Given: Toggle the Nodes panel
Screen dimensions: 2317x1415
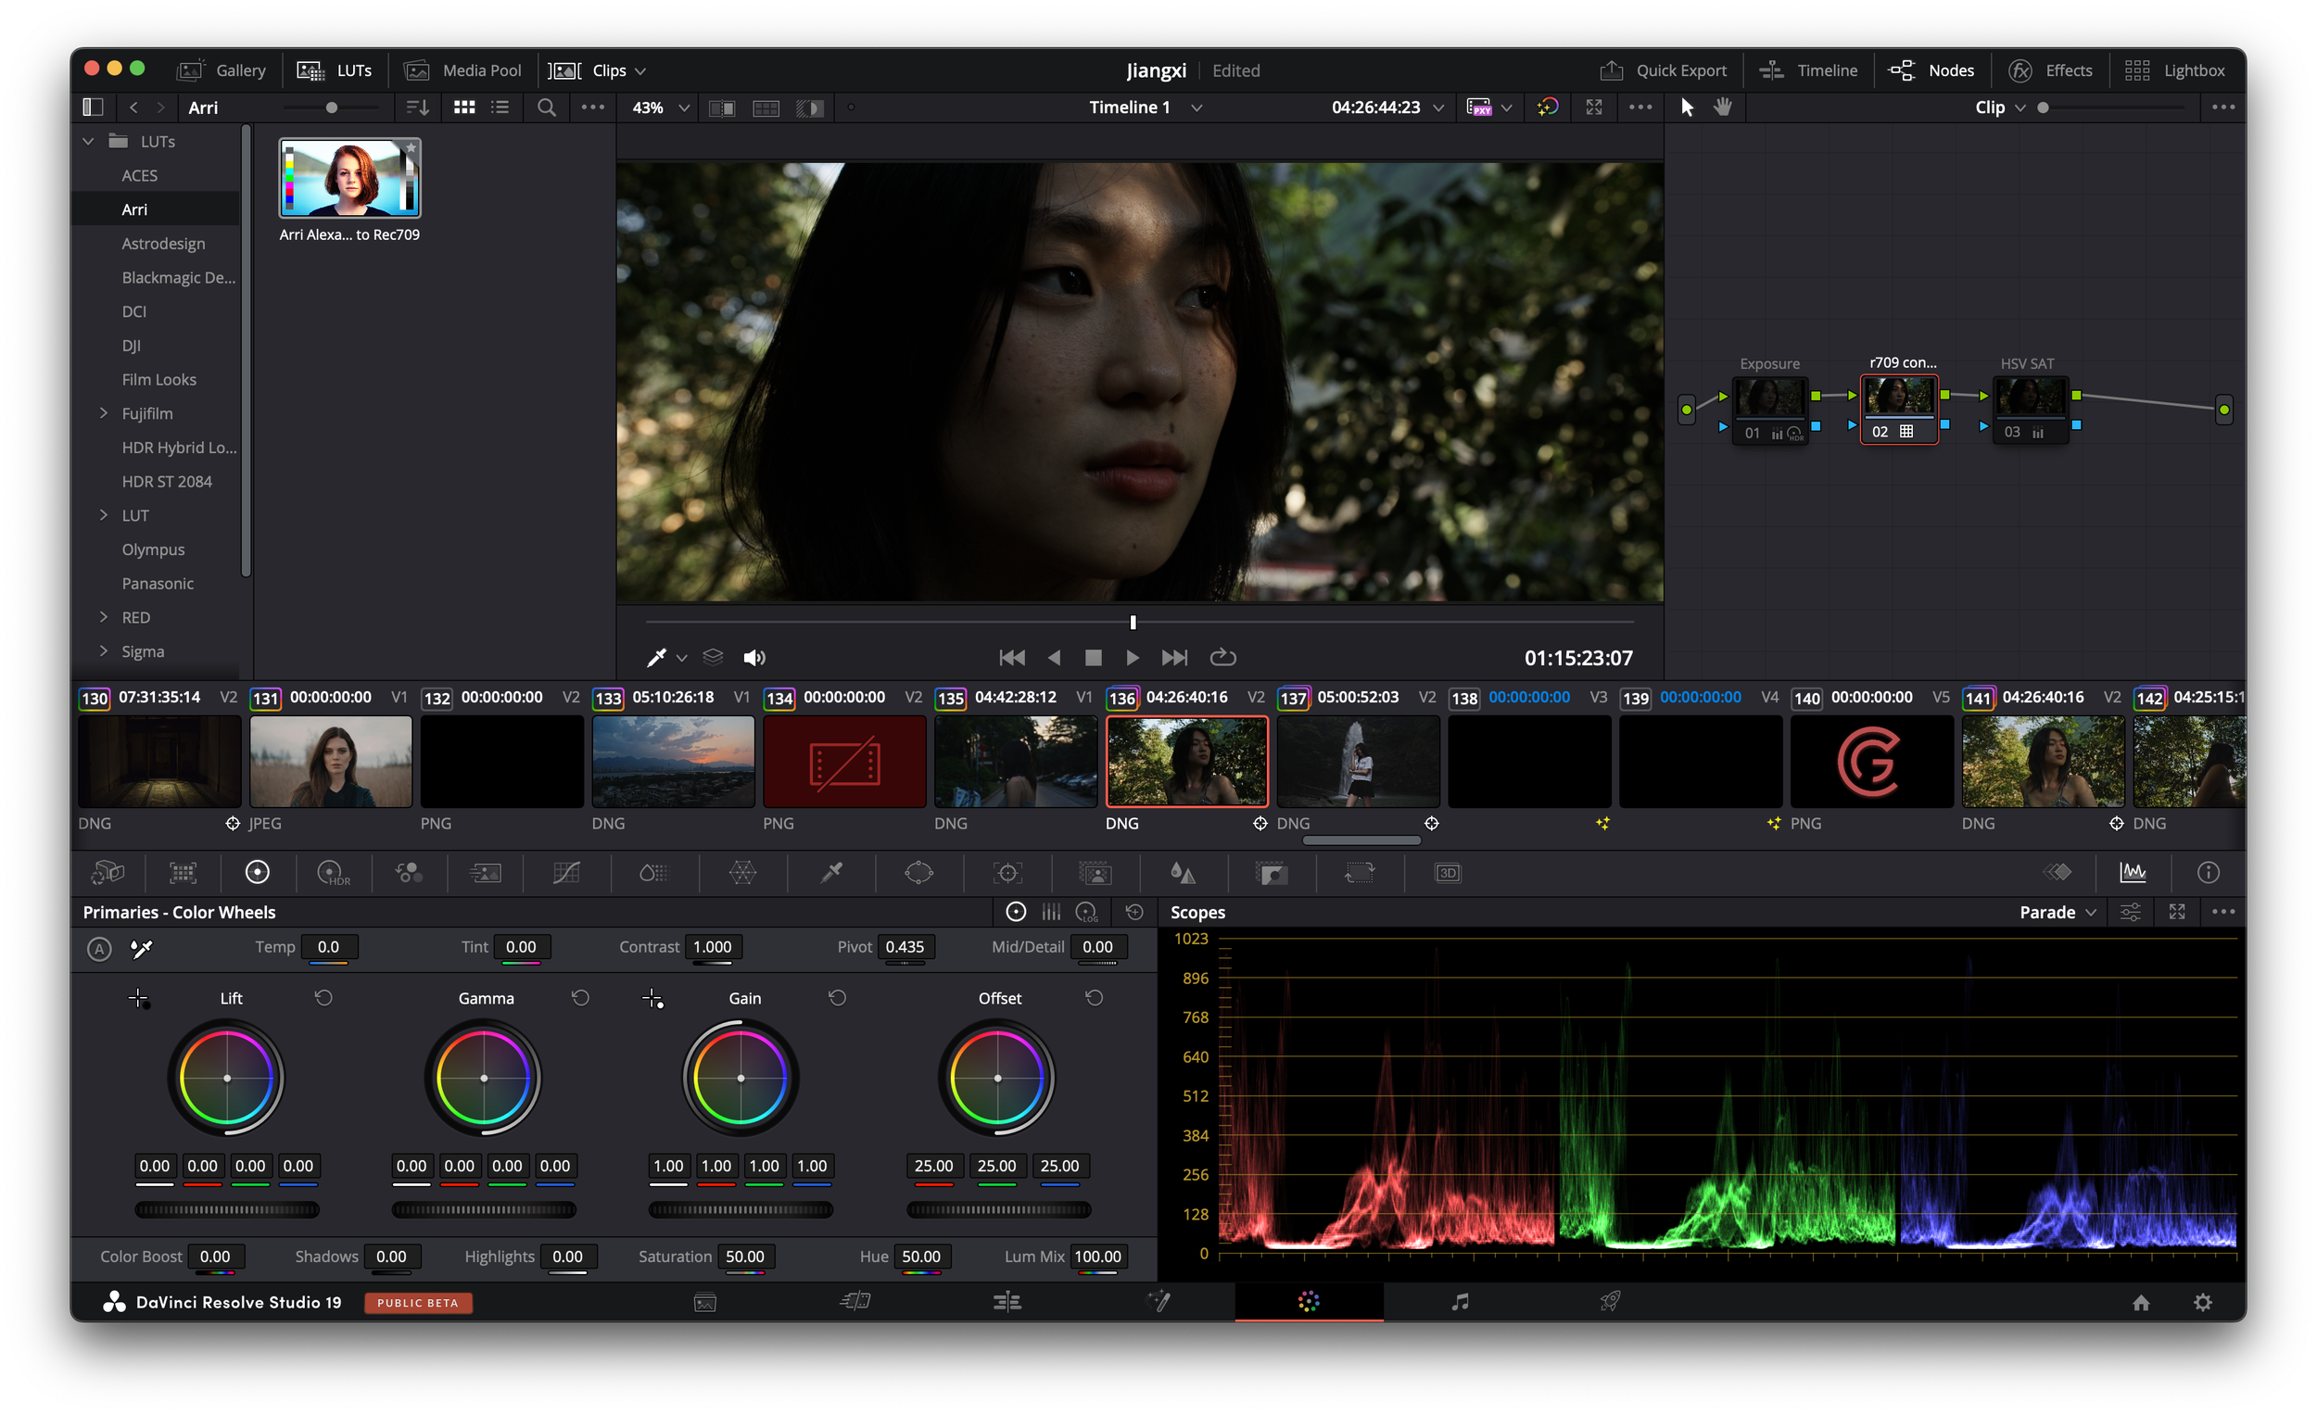Looking at the screenshot, I should [x=1931, y=70].
